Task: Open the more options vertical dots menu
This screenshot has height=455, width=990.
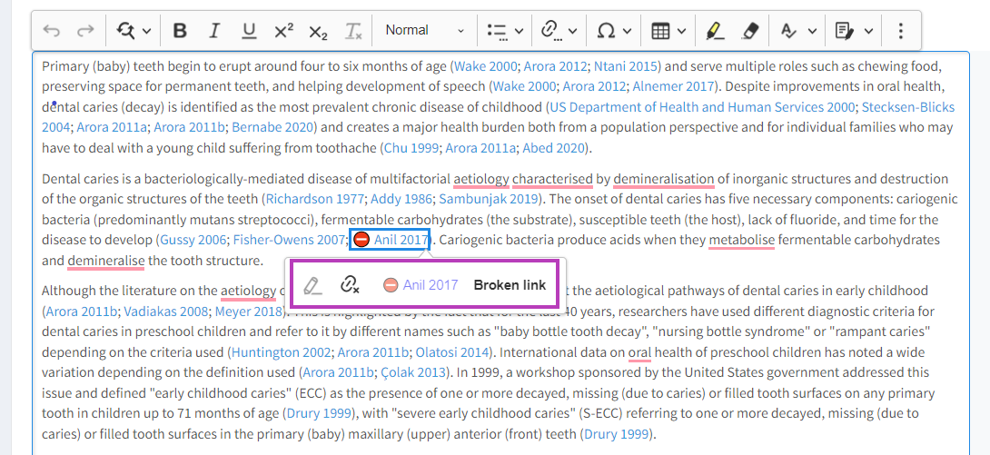Action: (x=900, y=31)
